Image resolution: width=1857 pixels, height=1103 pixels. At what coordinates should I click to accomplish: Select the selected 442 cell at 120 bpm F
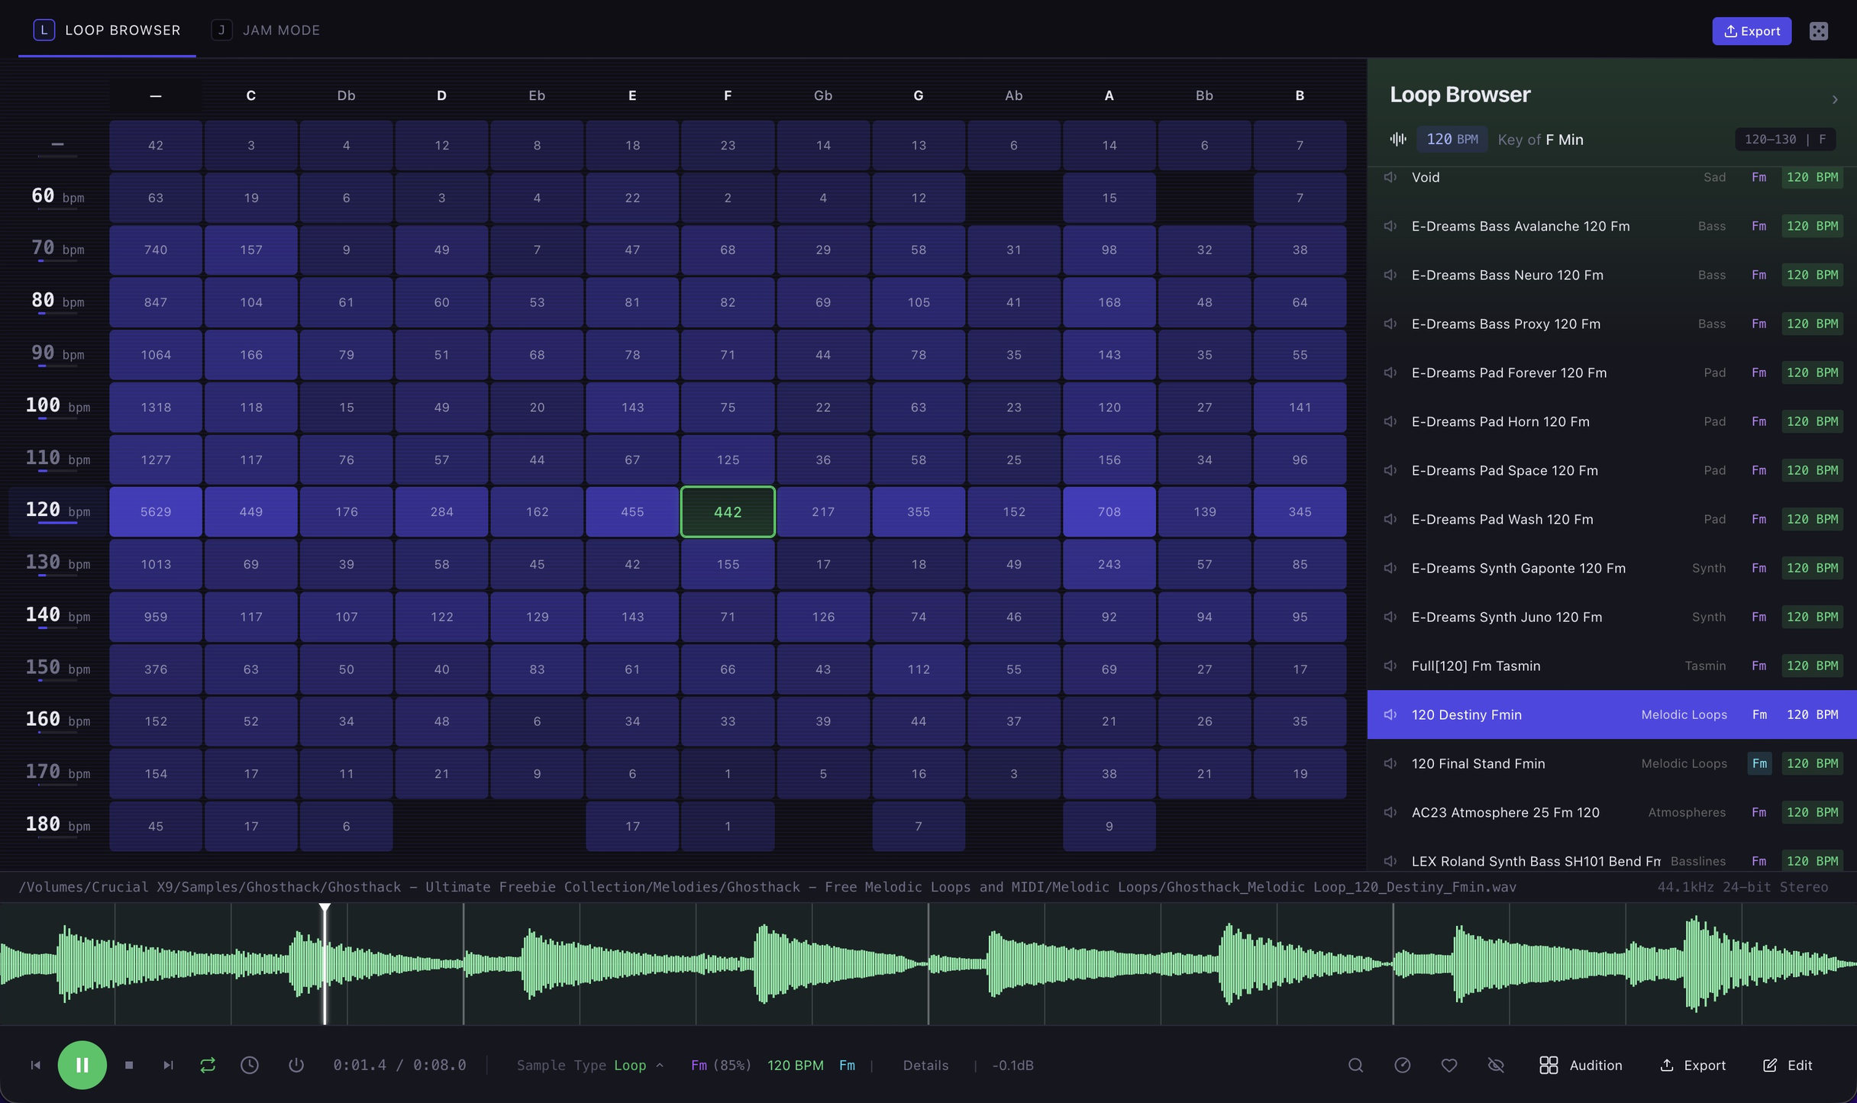tap(728, 511)
